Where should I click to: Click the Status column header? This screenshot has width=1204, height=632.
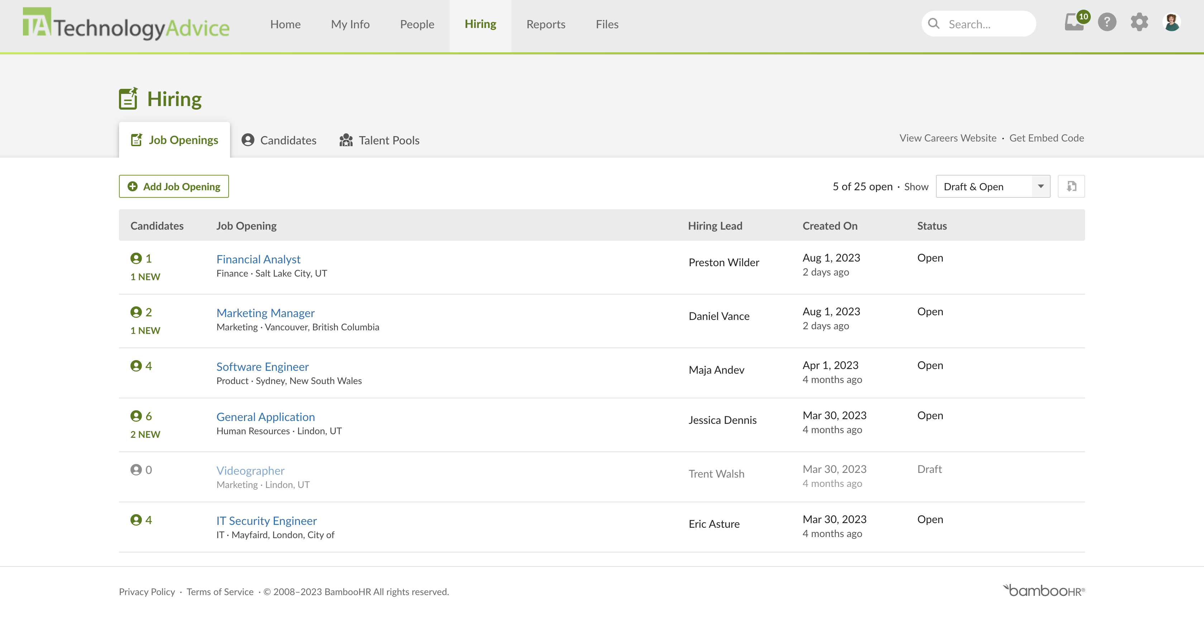pyautogui.click(x=932, y=226)
